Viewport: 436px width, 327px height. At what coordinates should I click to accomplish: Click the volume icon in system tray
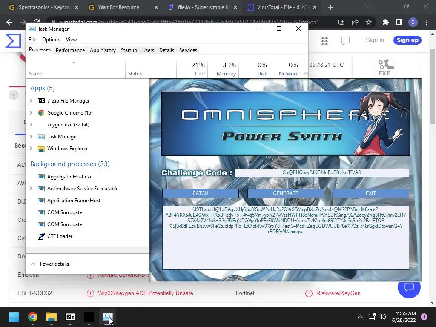point(382,317)
